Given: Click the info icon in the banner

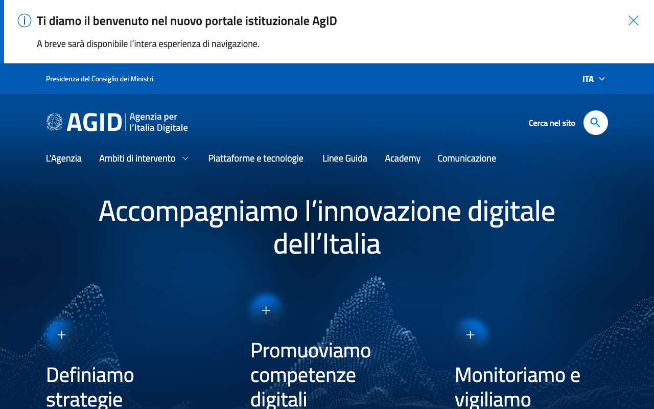Looking at the screenshot, I should point(25,20).
